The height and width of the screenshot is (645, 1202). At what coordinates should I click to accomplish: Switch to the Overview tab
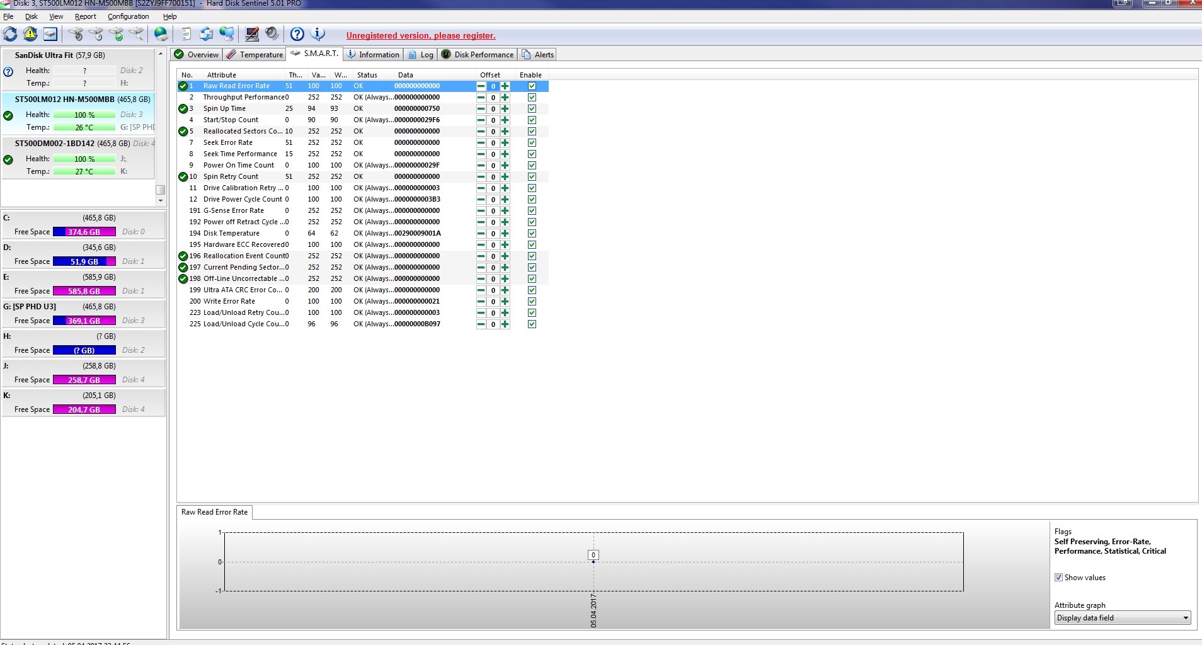tap(197, 55)
